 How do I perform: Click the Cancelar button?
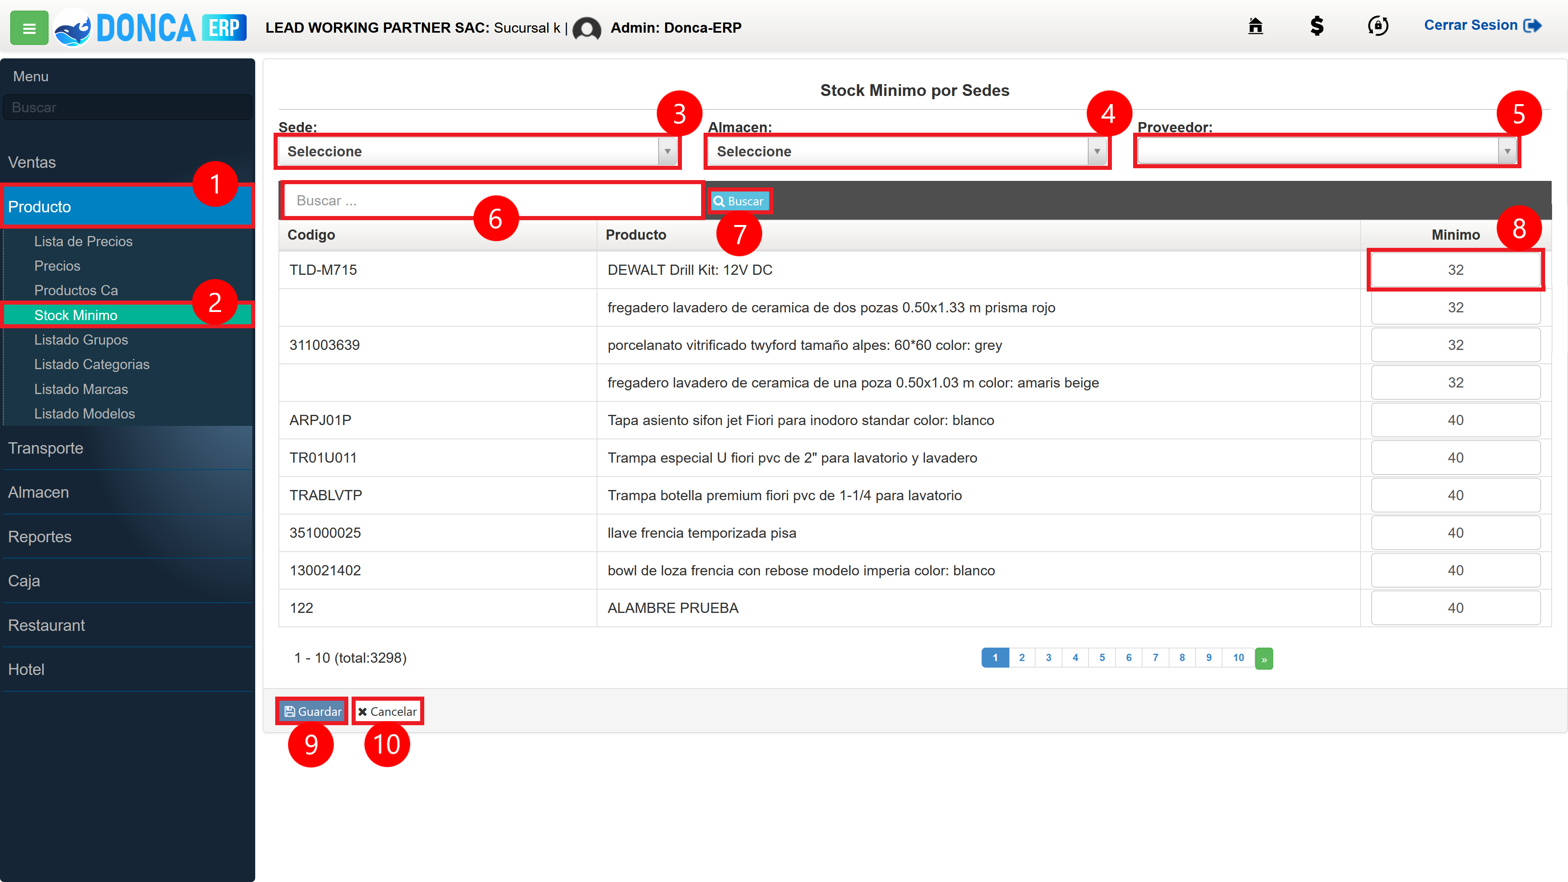pyautogui.click(x=388, y=712)
